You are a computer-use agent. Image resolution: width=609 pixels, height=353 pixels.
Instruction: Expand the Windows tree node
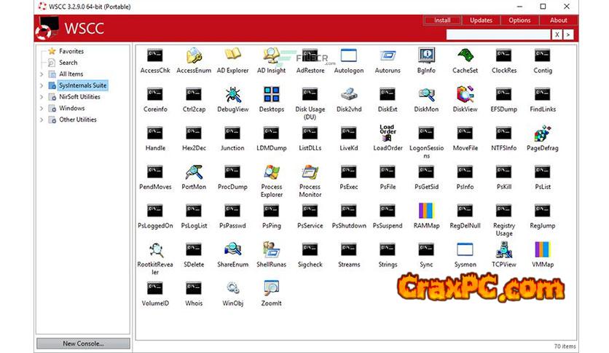pos(42,109)
